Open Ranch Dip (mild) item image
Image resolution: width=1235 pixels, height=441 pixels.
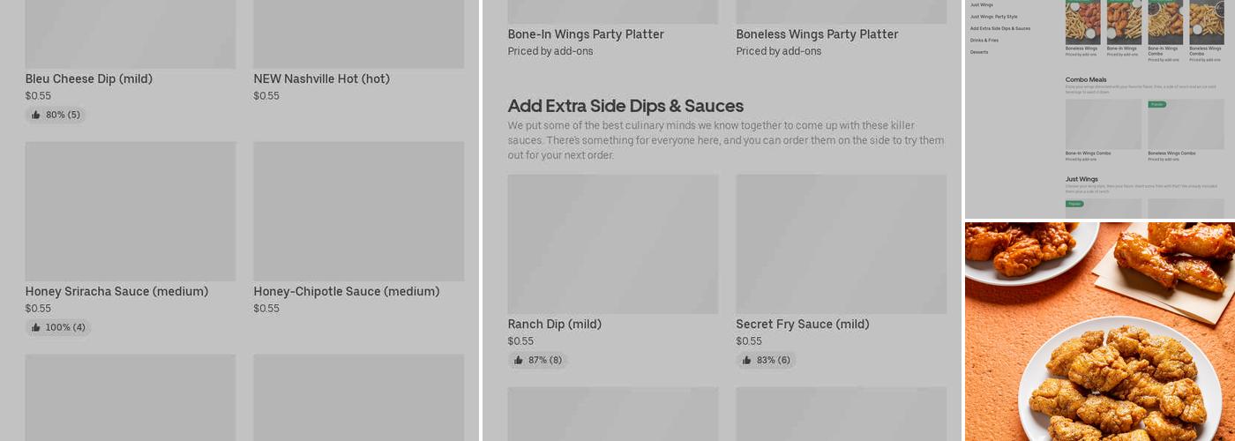(x=613, y=244)
